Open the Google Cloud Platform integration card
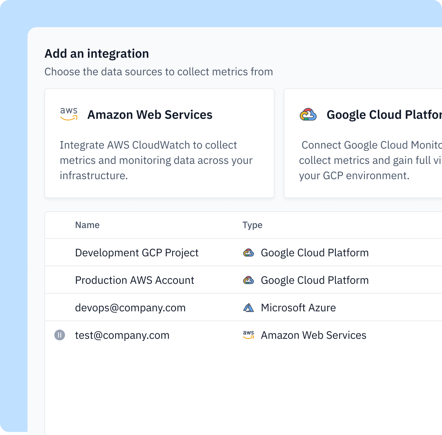 click(x=363, y=143)
